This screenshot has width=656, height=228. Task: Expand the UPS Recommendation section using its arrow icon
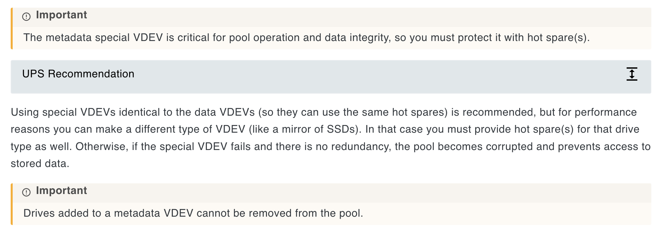click(631, 74)
